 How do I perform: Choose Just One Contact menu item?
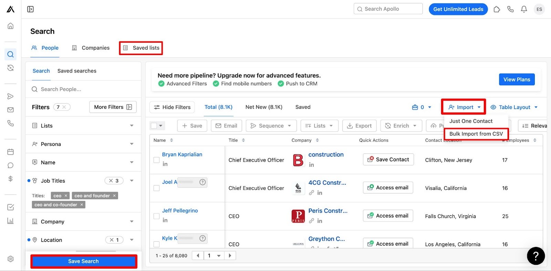471,121
